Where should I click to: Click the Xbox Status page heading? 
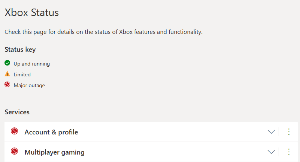click(x=32, y=13)
